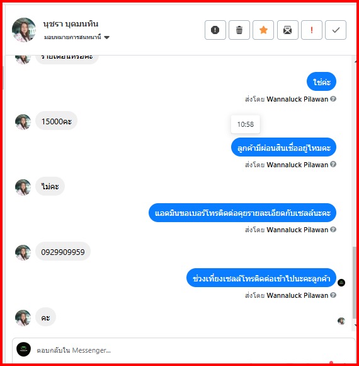Click the chat vertical scrollbar thumb
359x366 pixels.
click(355, 283)
